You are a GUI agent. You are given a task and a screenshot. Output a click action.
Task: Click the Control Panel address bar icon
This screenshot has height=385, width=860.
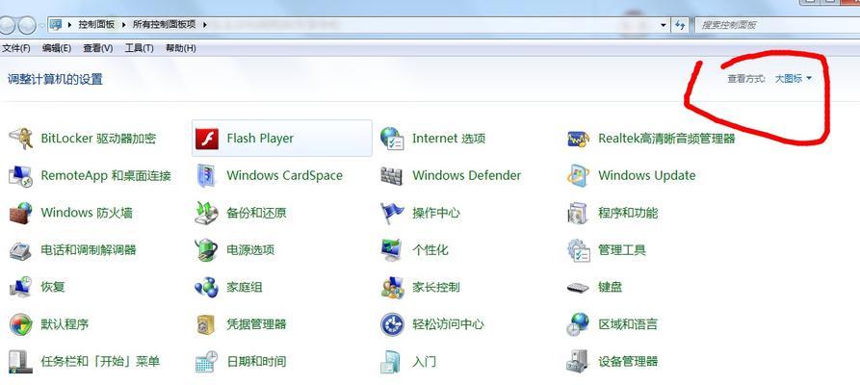56,25
